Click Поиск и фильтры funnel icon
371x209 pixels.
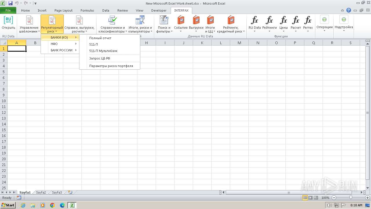[164, 20]
